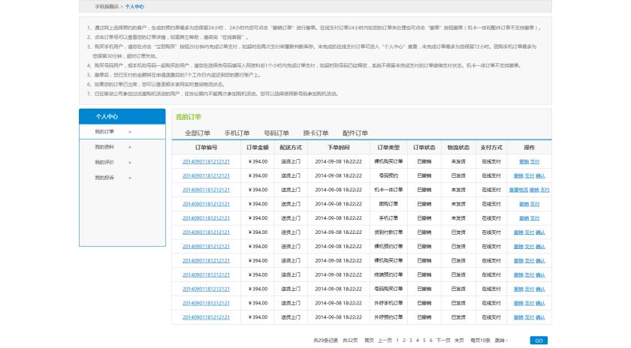Click 撤销 in the 机卡一体订单 row
This screenshot has height=348, width=631.
pos(534,190)
